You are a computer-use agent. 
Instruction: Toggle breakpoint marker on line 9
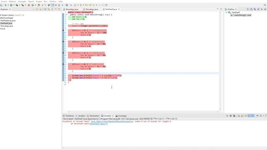coord(63,30)
